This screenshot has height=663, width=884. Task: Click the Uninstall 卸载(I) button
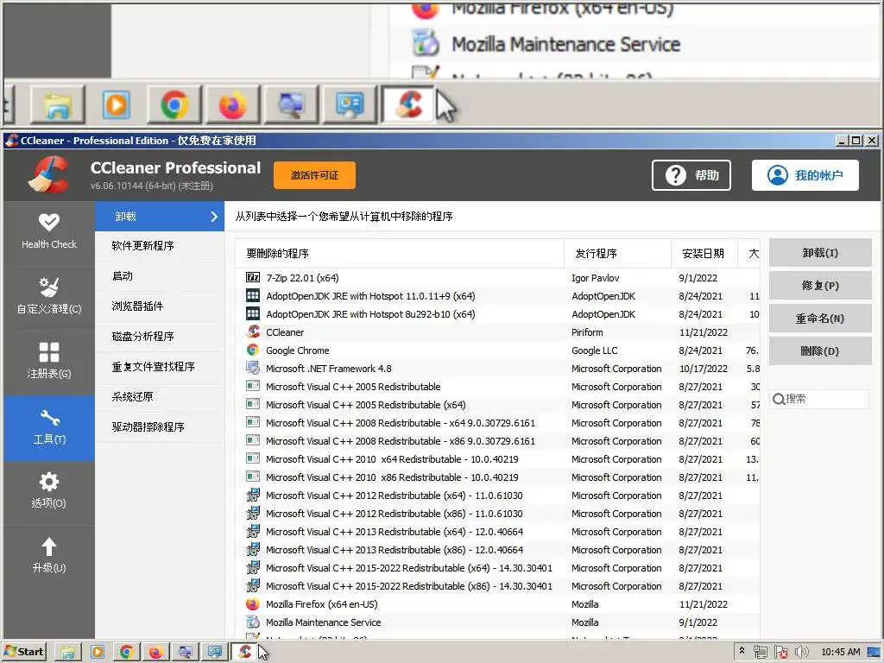pos(820,253)
